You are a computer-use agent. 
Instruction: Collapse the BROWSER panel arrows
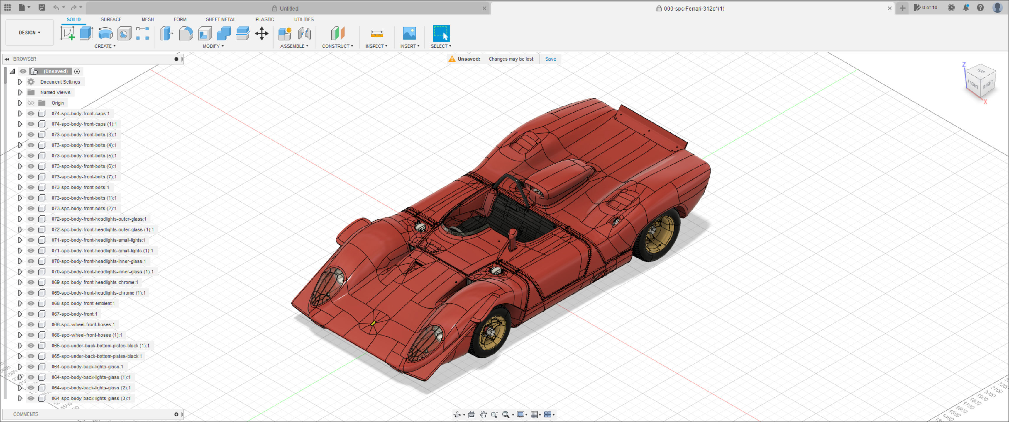[x=7, y=59]
